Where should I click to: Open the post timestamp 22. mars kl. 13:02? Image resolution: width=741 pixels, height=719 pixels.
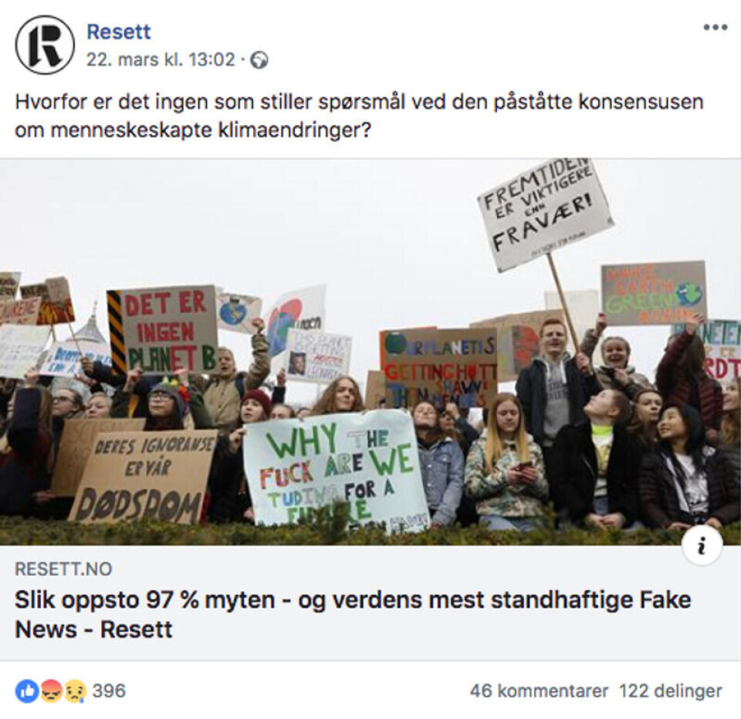(161, 59)
